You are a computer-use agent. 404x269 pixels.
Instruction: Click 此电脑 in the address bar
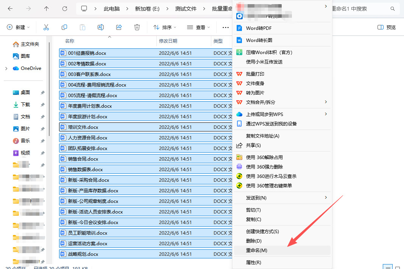[x=112, y=9]
